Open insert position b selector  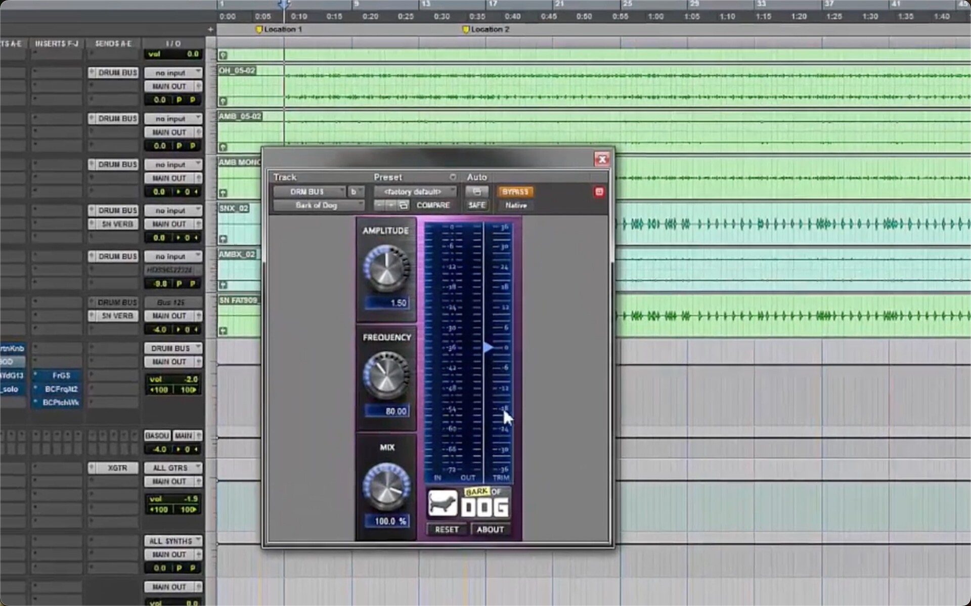(356, 192)
